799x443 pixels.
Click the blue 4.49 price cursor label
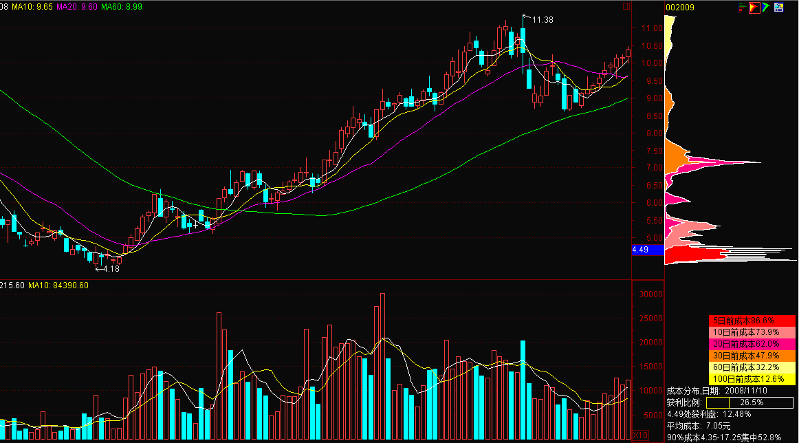tap(648, 250)
